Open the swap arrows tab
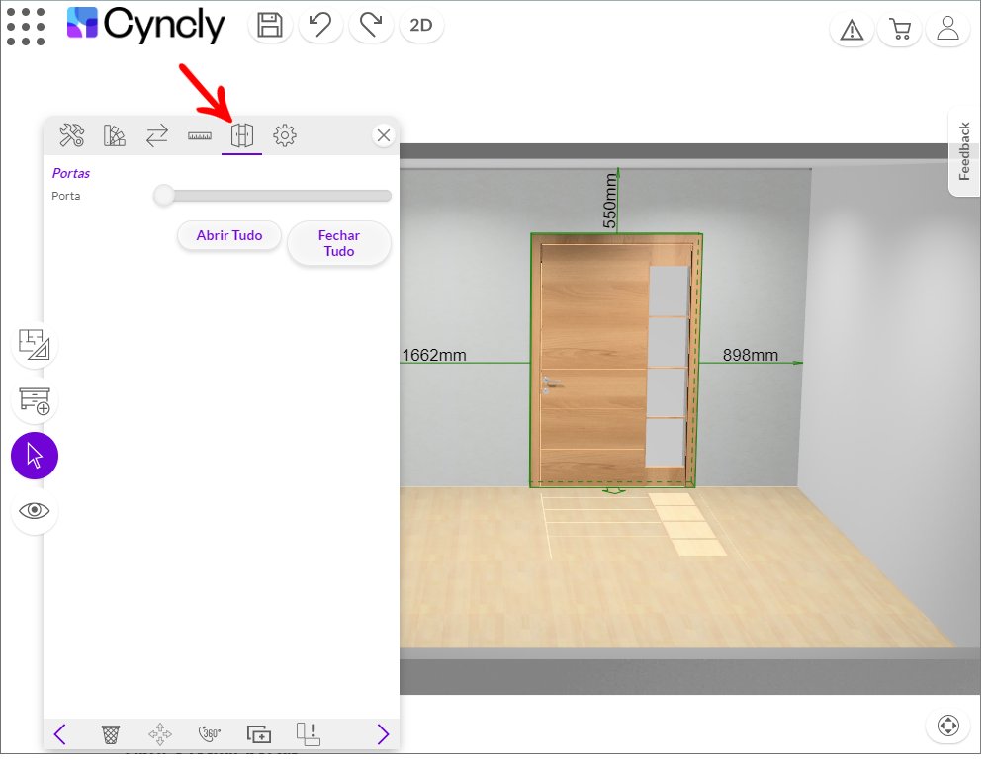The image size is (990, 770). tap(157, 135)
